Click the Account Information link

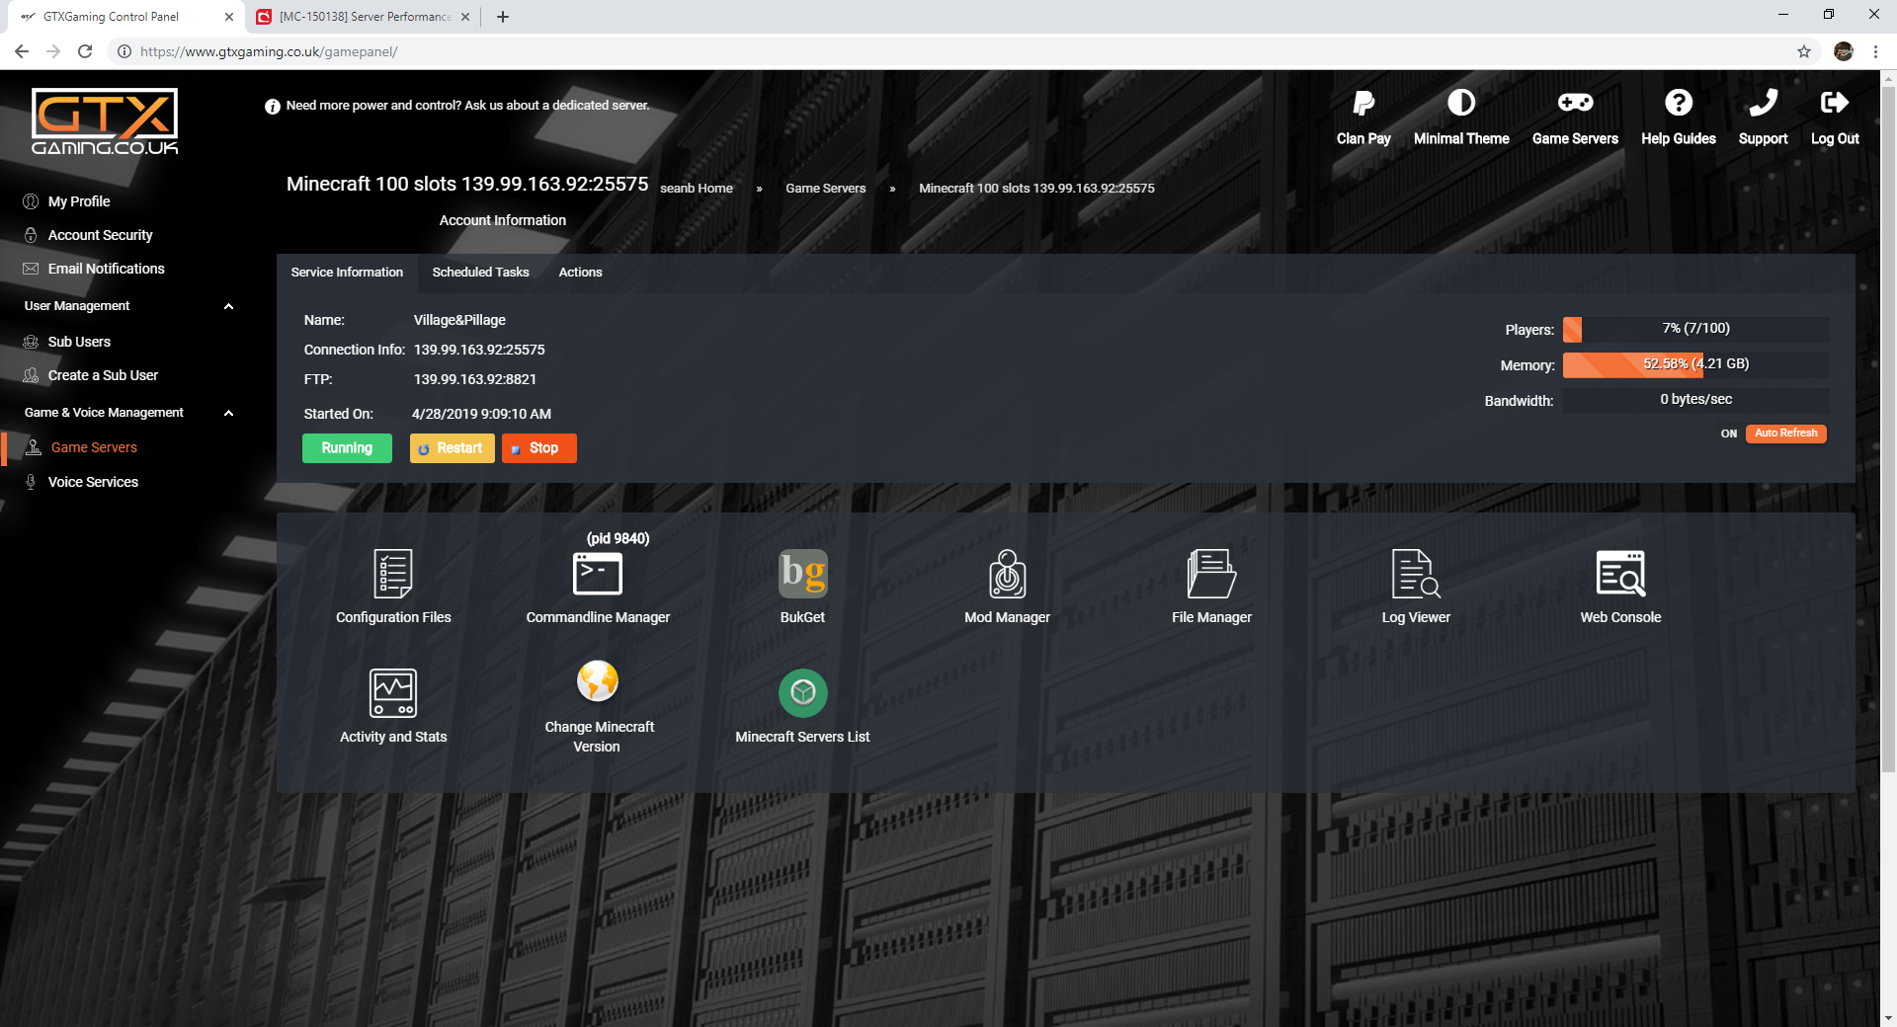(503, 220)
